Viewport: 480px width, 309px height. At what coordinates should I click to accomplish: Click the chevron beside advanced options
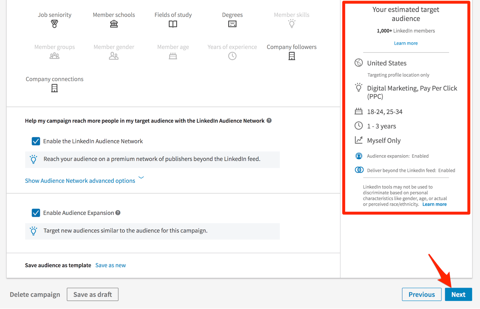click(x=141, y=178)
